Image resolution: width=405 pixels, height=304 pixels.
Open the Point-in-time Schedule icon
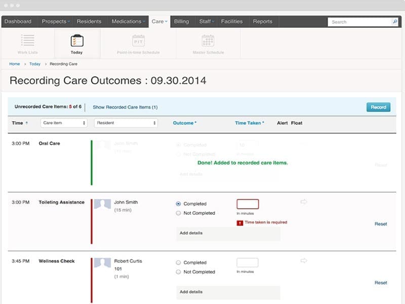(138, 41)
